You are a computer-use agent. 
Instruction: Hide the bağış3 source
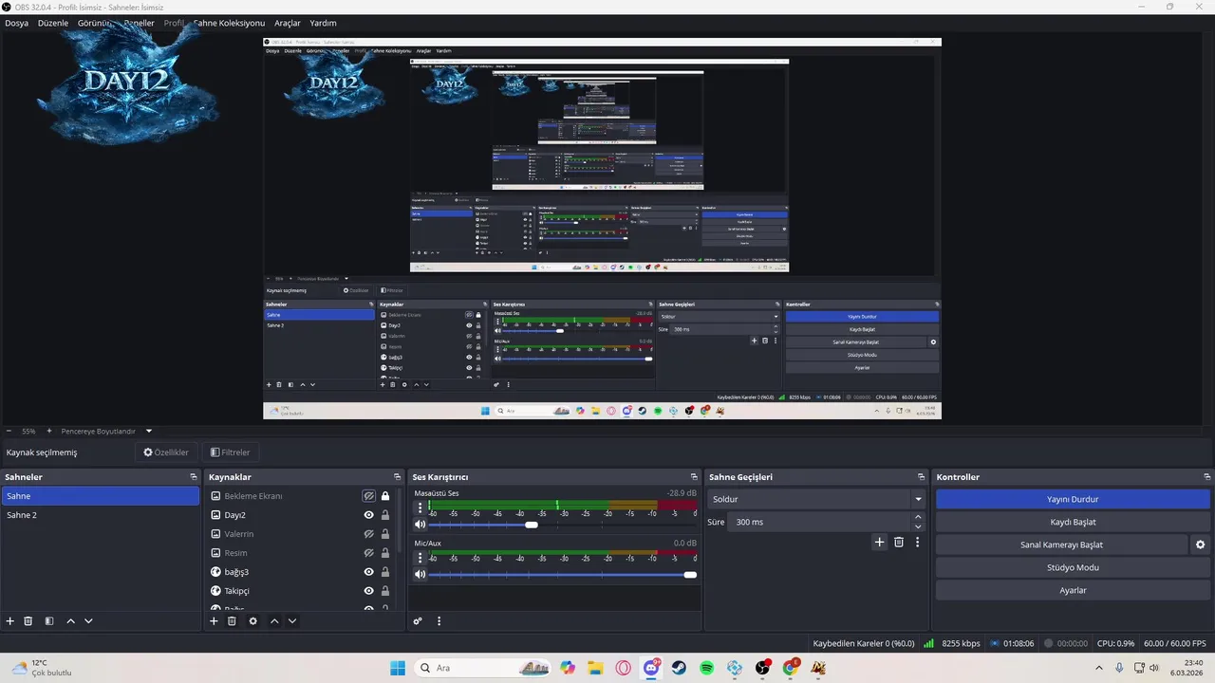pos(368,572)
